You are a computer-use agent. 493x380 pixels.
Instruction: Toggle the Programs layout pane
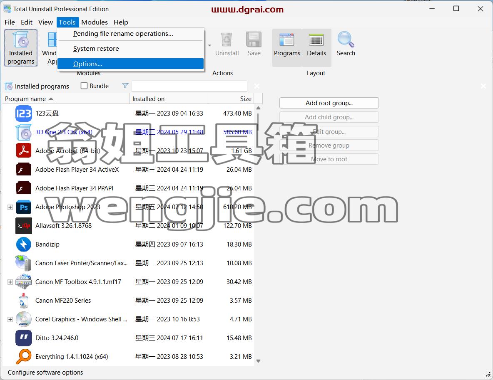pyautogui.click(x=287, y=48)
